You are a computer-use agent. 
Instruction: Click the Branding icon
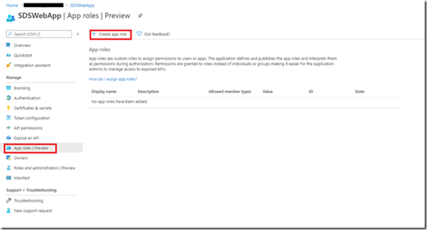[x=9, y=88]
